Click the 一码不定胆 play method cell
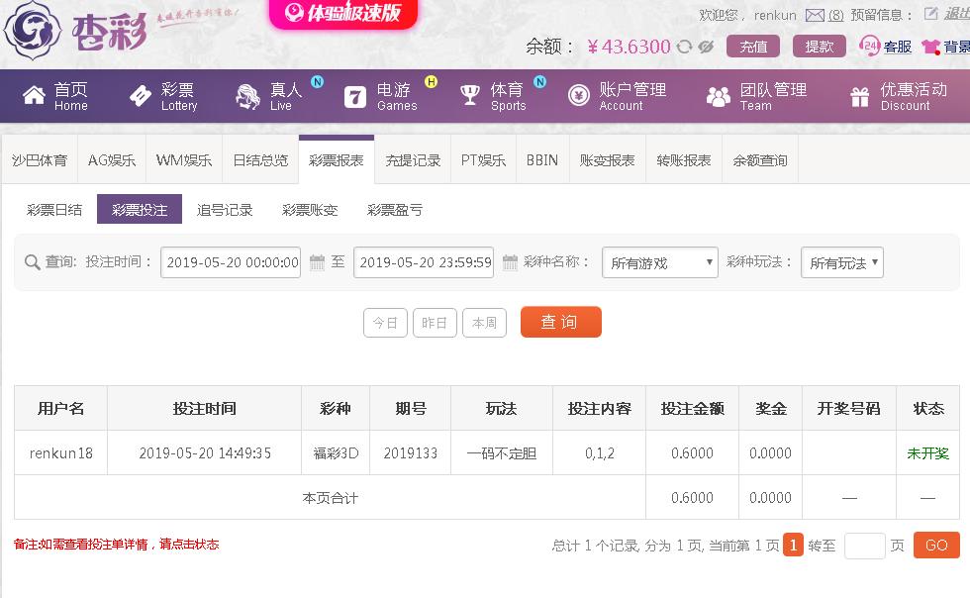This screenshot has width=970, height=598. [x=502, y=453]
